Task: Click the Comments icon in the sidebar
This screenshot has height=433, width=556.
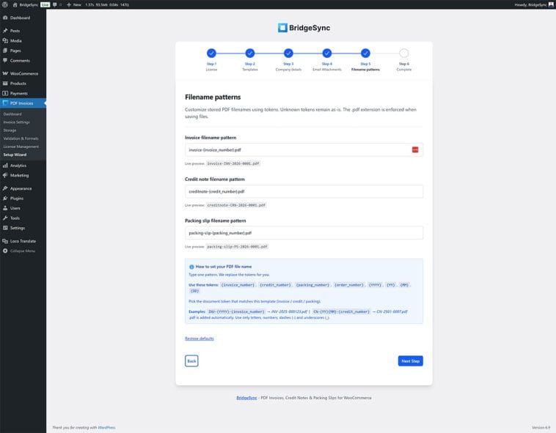Action: (5, 61)
